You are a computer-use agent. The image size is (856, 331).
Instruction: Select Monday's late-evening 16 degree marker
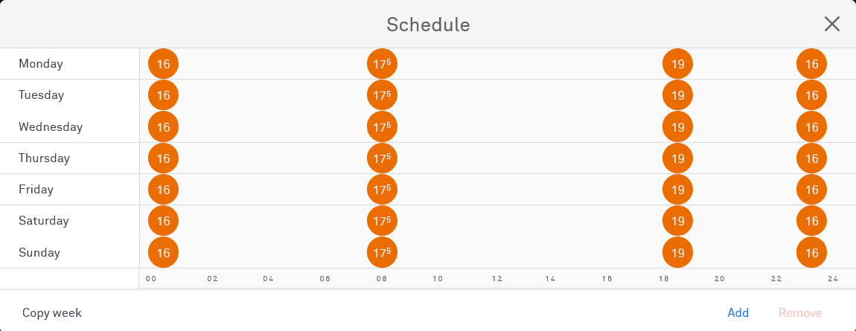pyautogui.click(x=811, y=64)
